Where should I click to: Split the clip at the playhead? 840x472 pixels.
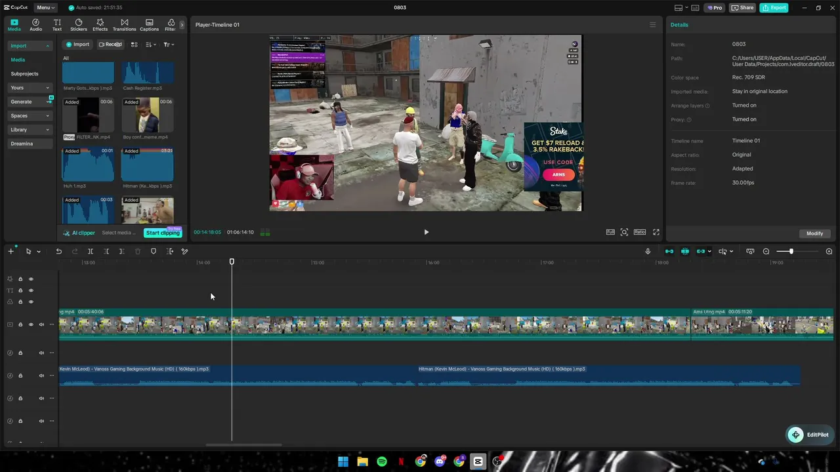coord(91,251)
